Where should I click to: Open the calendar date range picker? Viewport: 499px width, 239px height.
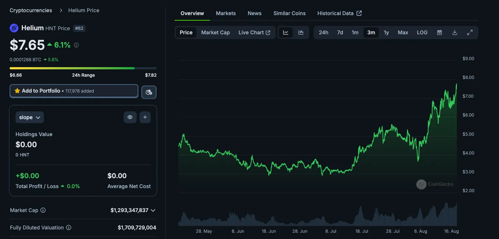tap(440, 32)
